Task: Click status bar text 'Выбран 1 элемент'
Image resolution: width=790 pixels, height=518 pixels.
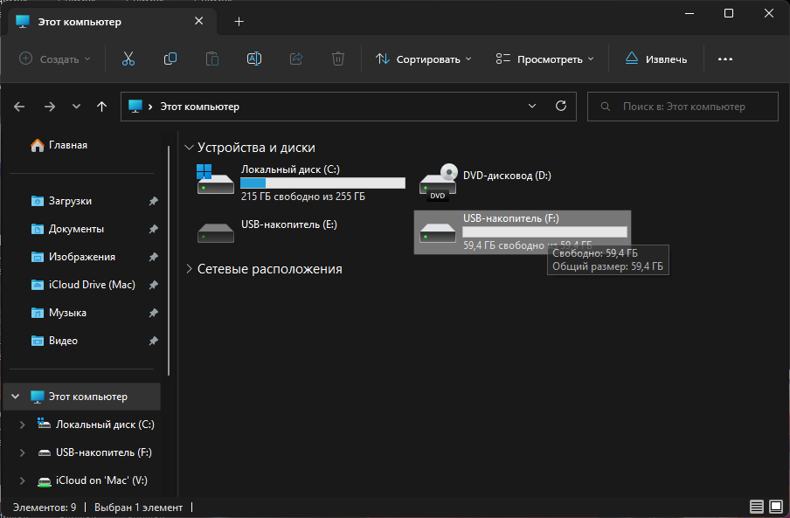Action: 139,508
